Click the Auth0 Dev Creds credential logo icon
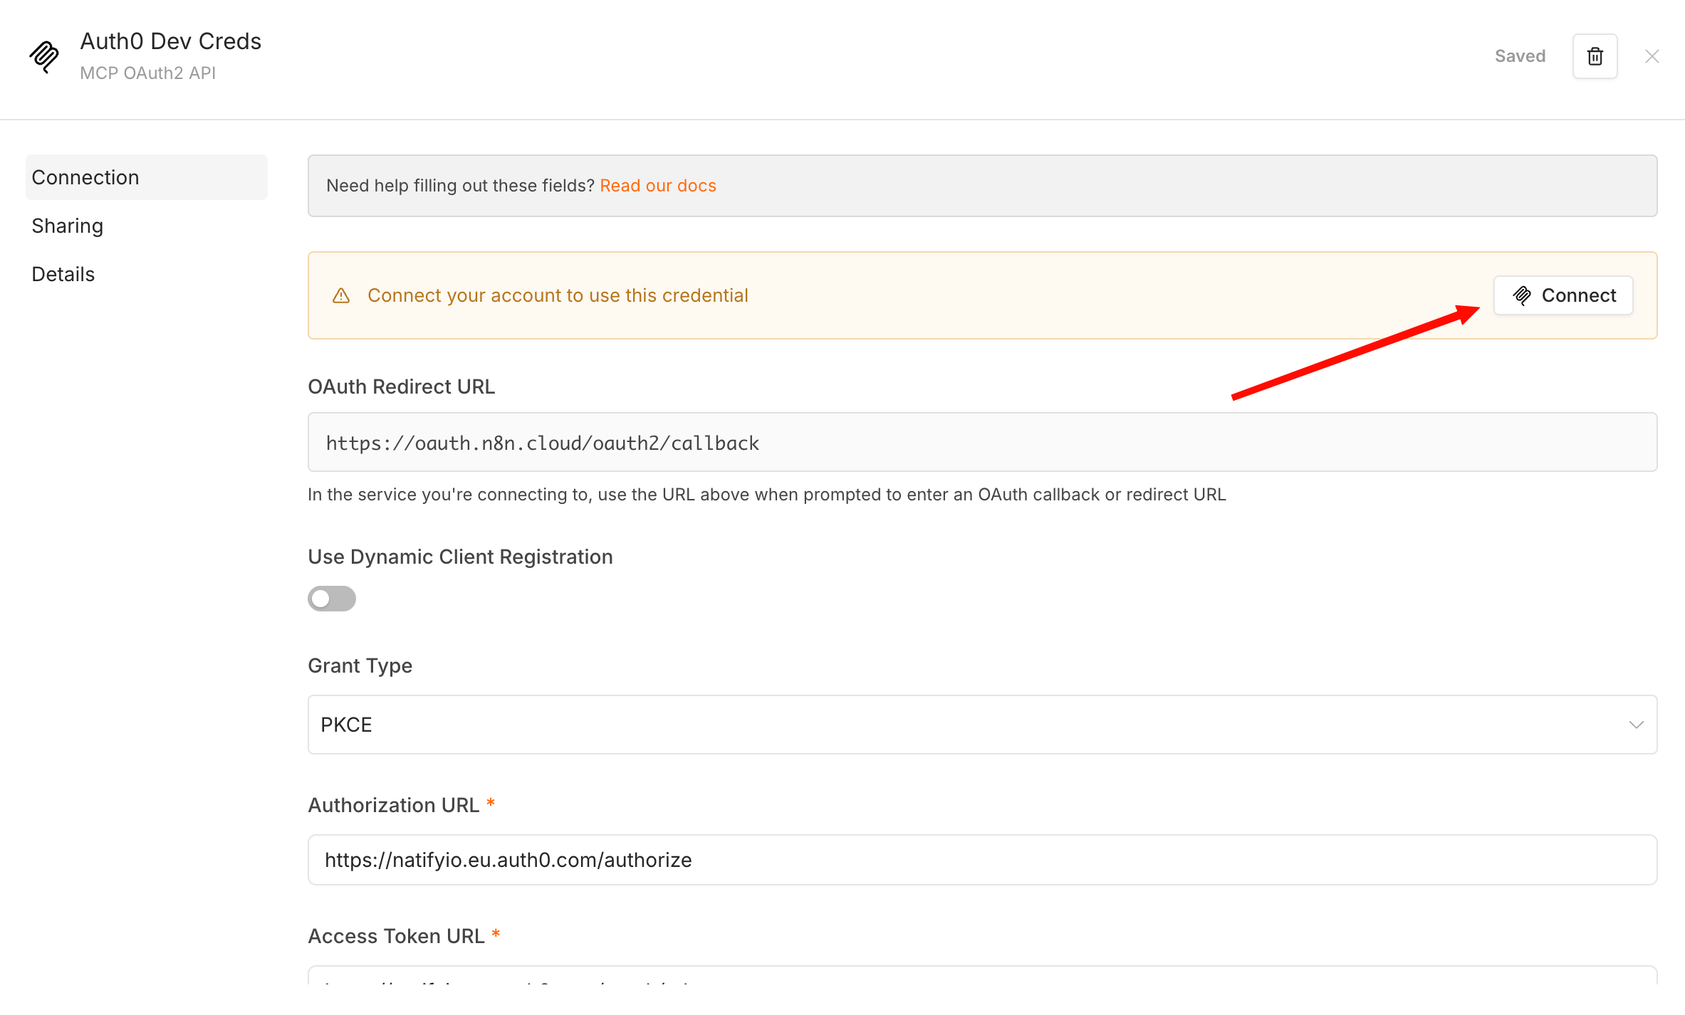 [x=44, y=56]
